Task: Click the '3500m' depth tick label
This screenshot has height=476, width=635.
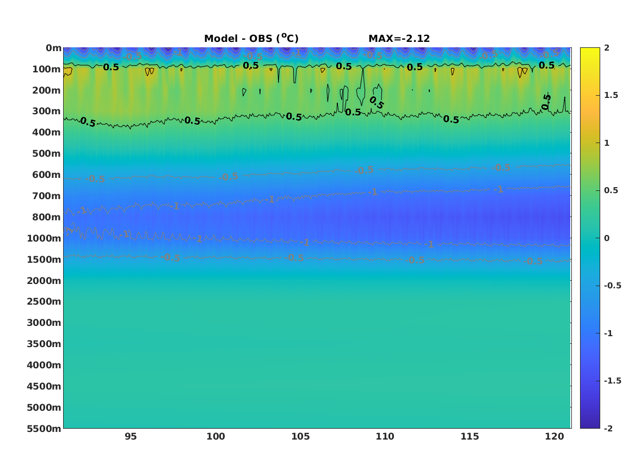Action: [44, 344]
